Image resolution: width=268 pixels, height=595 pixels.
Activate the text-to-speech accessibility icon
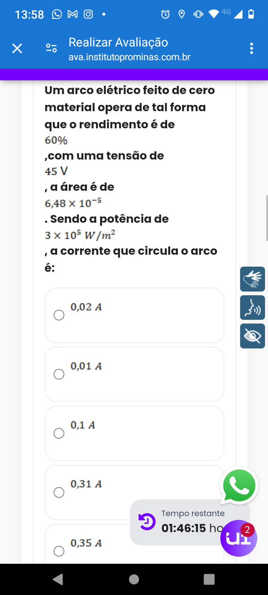point(252,308)
